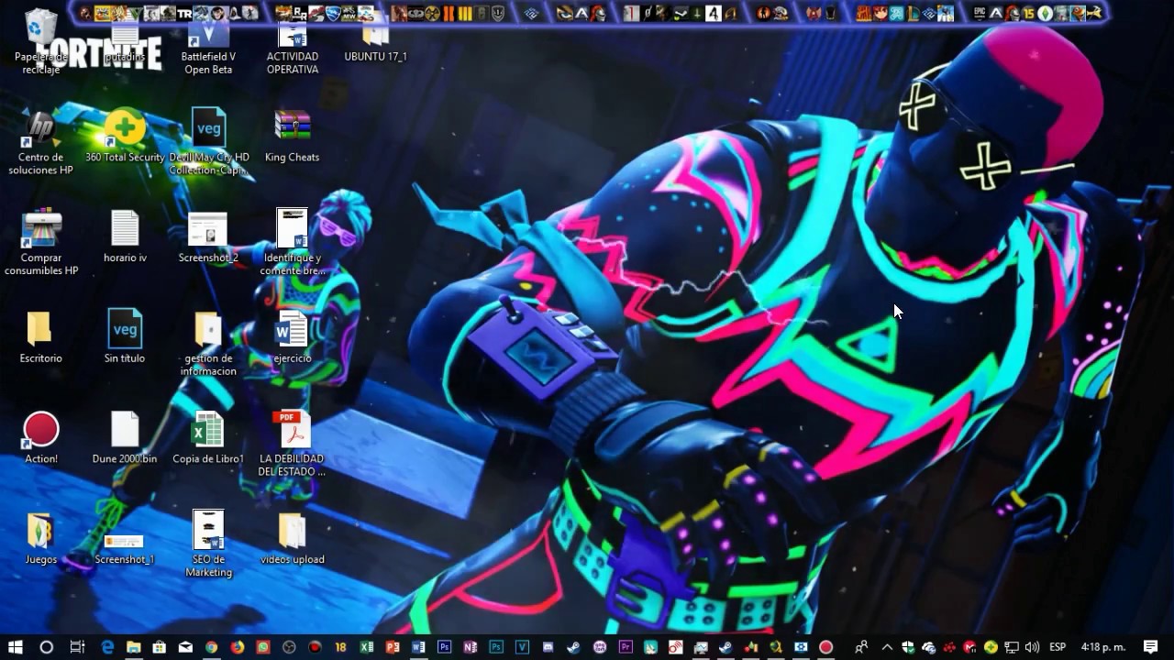Select Sin titulo Vegas project file

[x=125, y=335]
